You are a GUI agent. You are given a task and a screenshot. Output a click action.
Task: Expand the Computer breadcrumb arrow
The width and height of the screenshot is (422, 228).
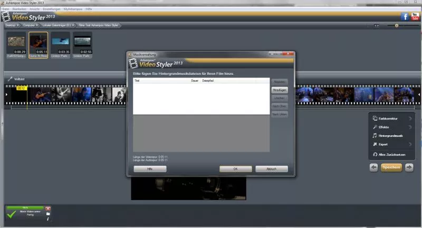click(37, 25)
